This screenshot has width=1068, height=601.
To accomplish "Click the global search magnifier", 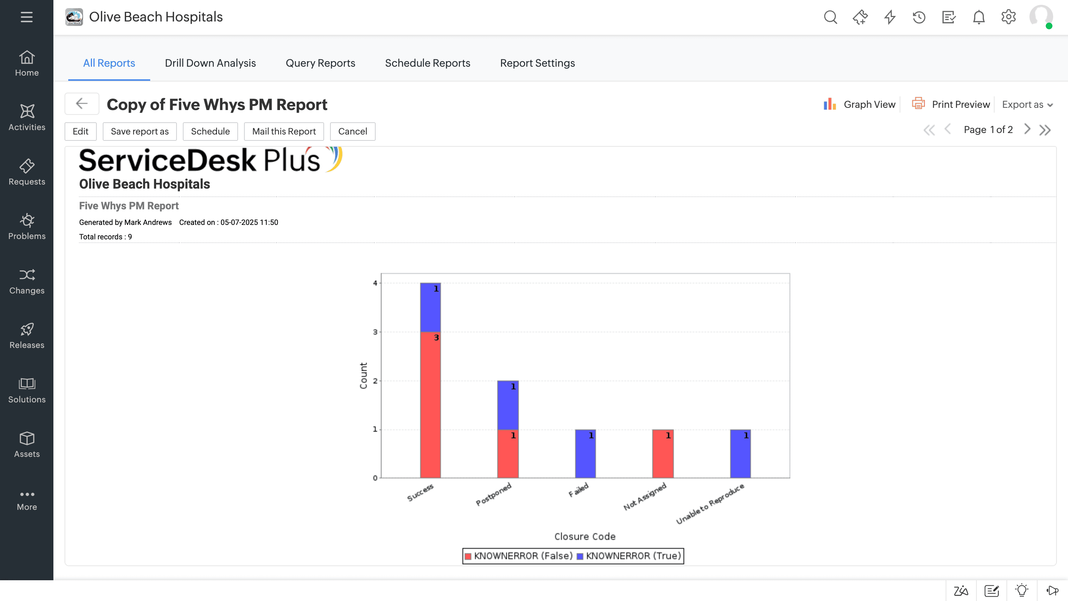I will [831, 17].
